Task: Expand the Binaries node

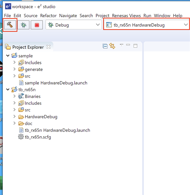Action: pyautogui.click(x=14, y=96)
